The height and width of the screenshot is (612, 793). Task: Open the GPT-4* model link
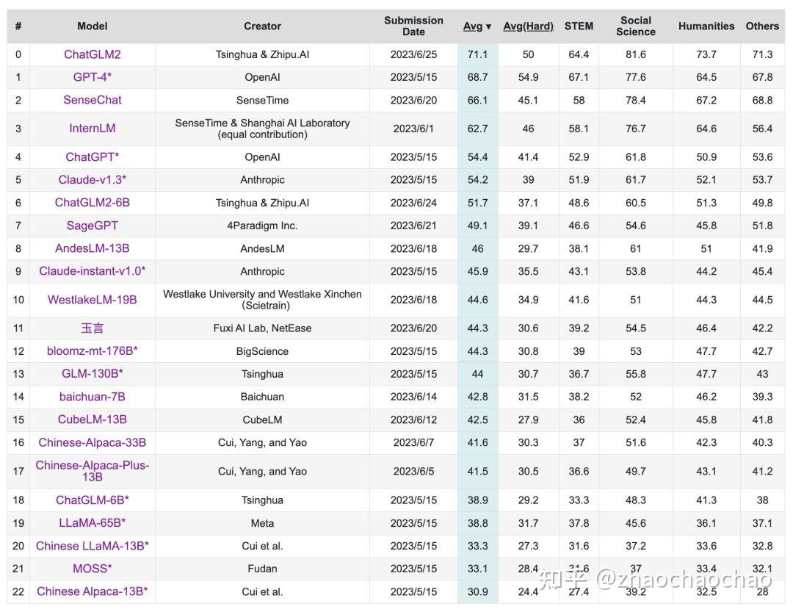(x=92, y=76)
